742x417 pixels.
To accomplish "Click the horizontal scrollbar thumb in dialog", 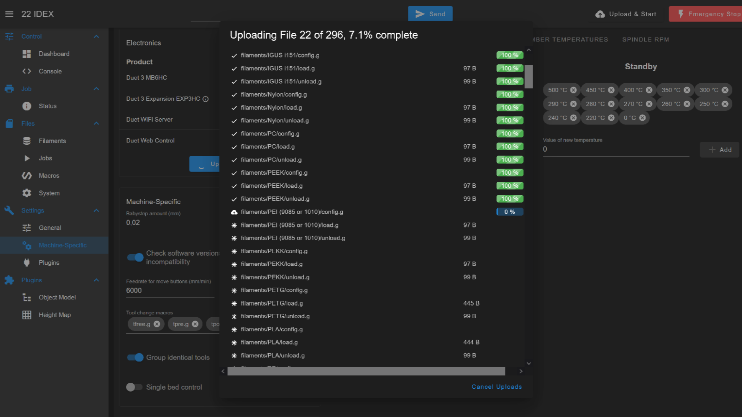I will pyautogui.click(x=366, y=371).
